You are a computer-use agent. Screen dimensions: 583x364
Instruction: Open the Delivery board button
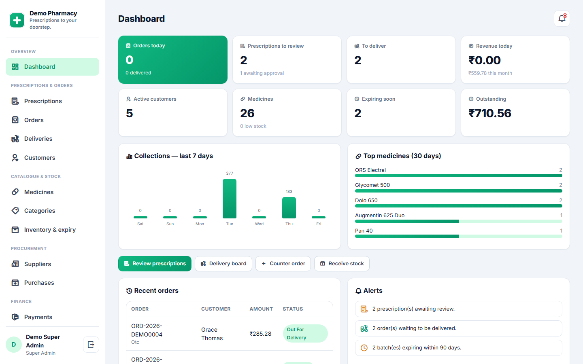coord(223,264)
